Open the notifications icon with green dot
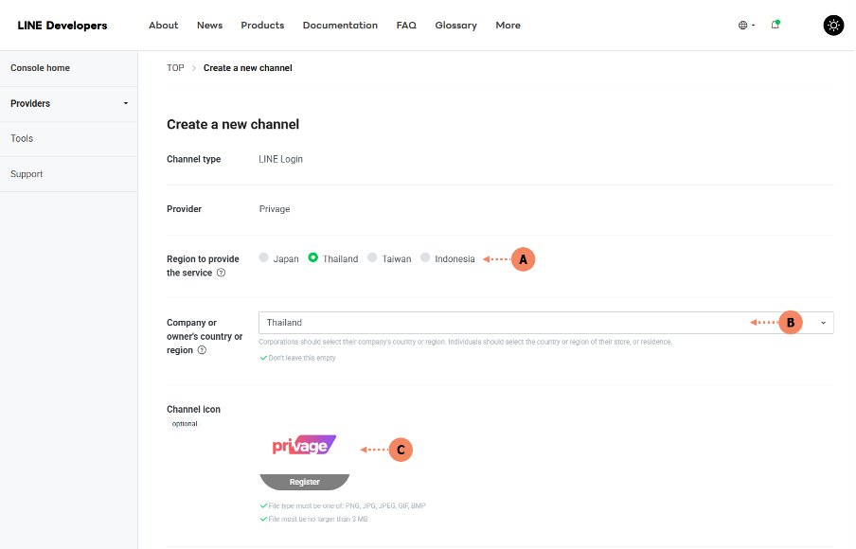Image resolution: width=856 pixels, height=549 pixels. tap(775, 25)
